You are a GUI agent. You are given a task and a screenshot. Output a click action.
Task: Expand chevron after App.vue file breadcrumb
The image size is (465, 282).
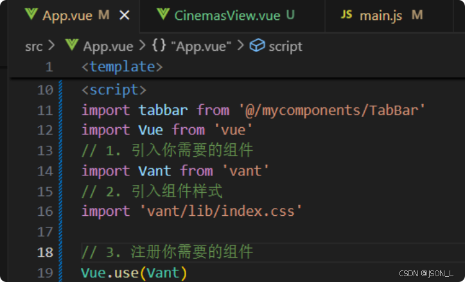[143, 46]
